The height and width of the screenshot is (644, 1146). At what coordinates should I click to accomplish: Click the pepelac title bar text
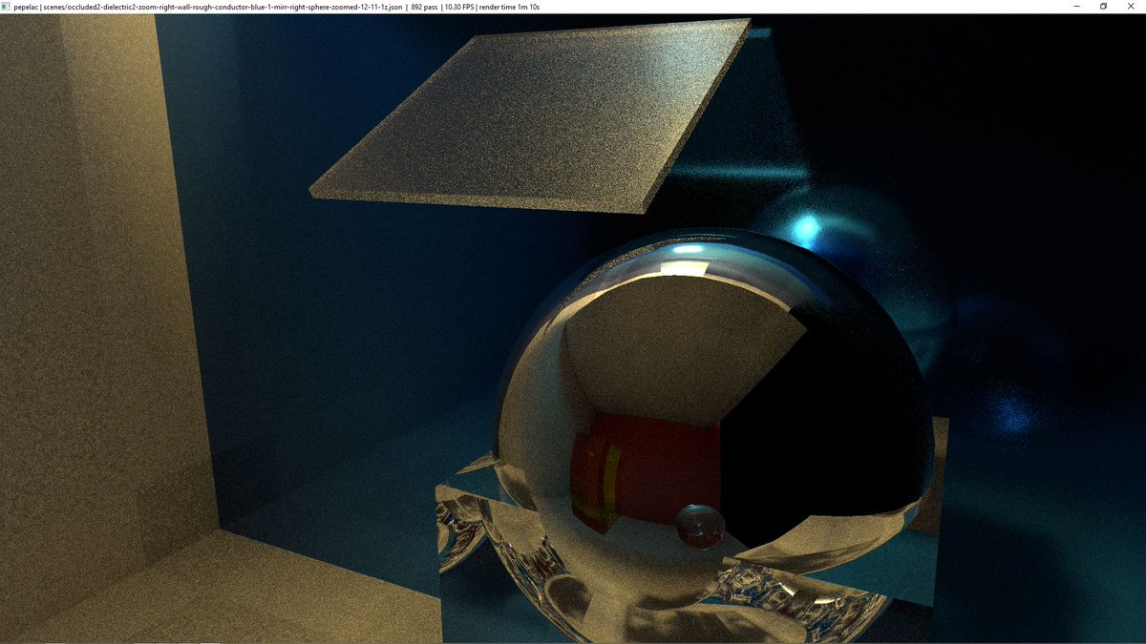(x=25, y=6)
